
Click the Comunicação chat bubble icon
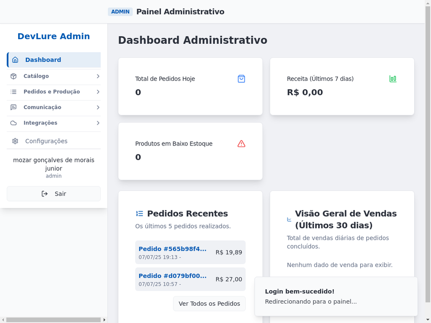coord(13,107)
